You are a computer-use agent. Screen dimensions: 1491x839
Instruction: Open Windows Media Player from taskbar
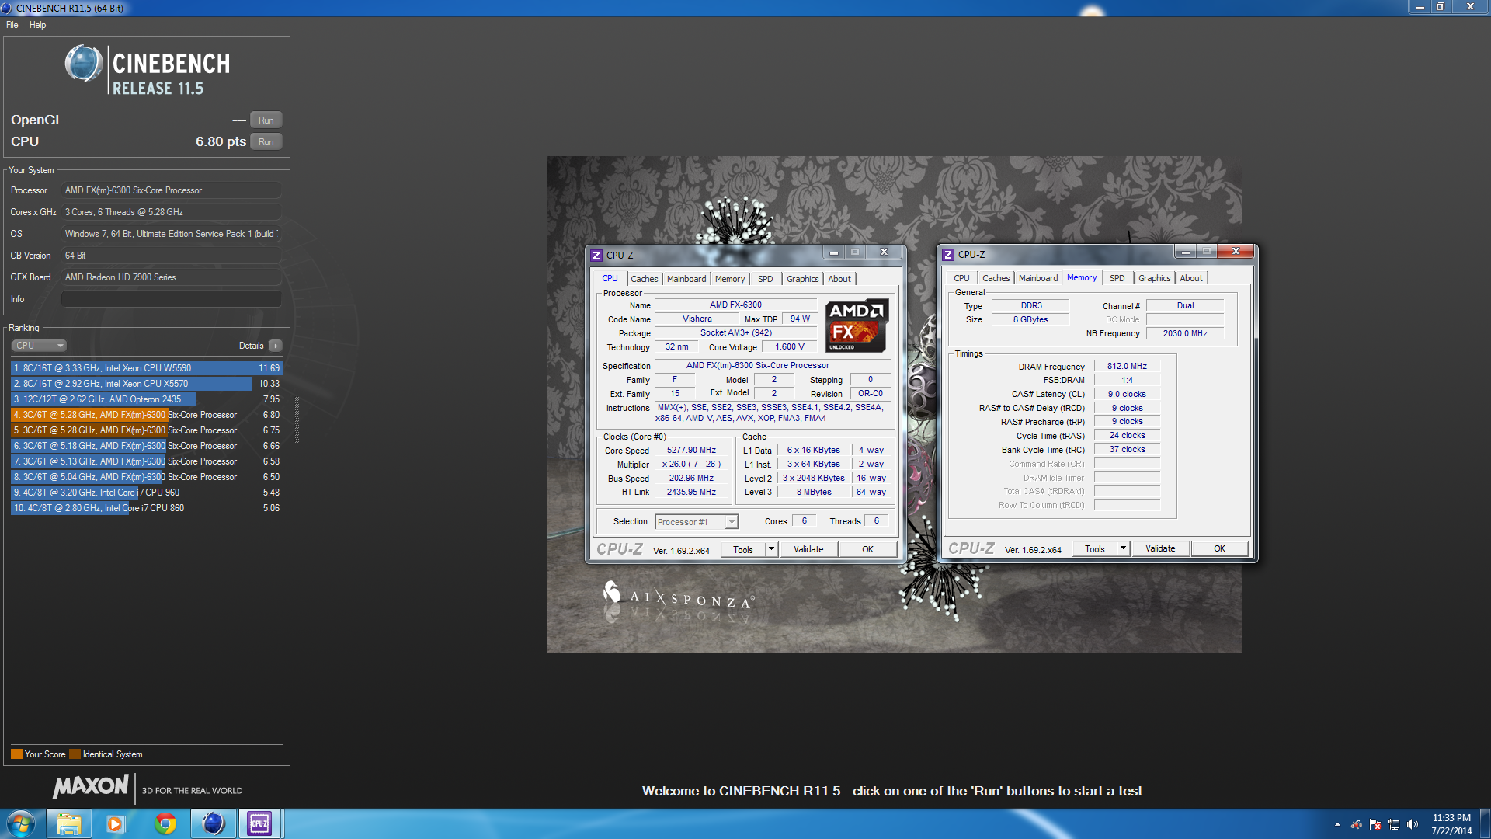pyautogui.click(x=116, y=823)
